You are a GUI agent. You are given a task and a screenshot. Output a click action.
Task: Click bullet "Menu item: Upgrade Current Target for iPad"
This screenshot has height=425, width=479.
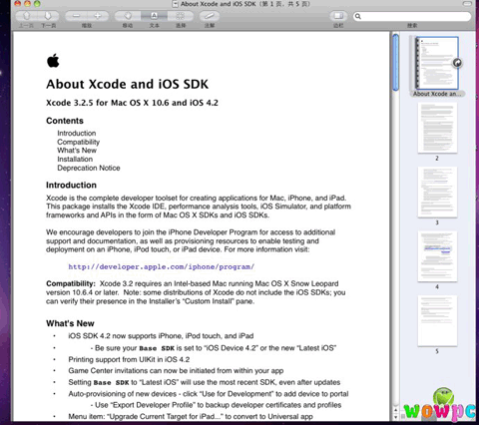[191, 416]
